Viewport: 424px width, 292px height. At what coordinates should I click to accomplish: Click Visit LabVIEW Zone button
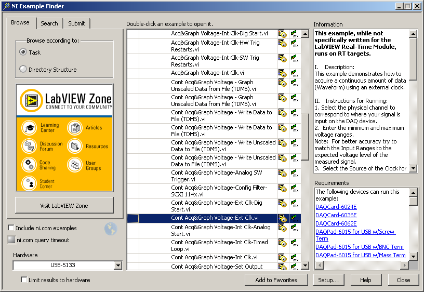point(64,205)
